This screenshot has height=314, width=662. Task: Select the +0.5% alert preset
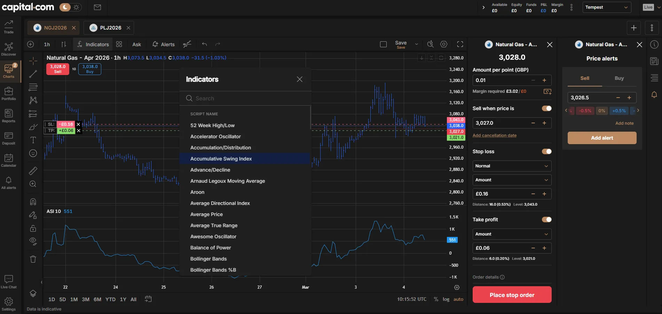coord(619,111)
